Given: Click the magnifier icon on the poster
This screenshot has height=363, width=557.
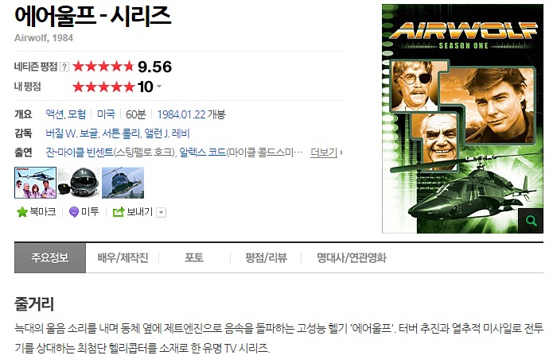Looking at the screenshot, I should click(x=531, y=221).
